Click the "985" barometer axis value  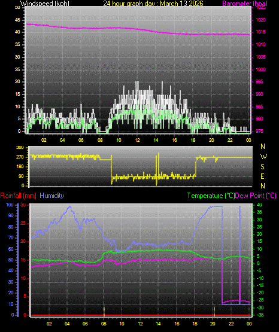point(259,106)
